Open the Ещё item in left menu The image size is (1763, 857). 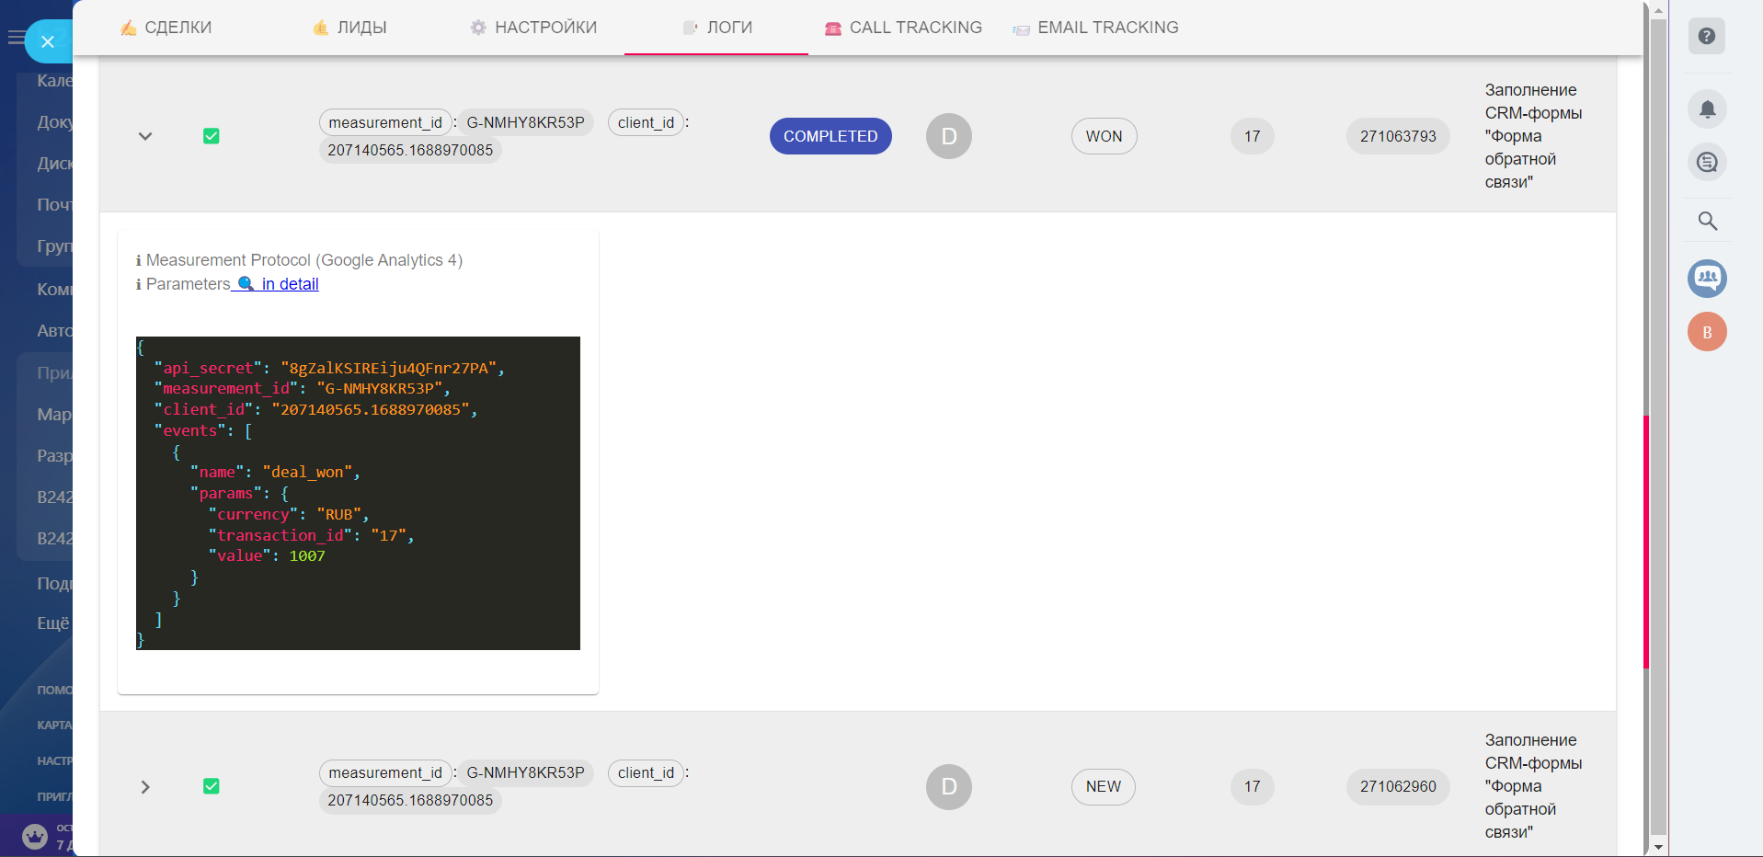53,623
